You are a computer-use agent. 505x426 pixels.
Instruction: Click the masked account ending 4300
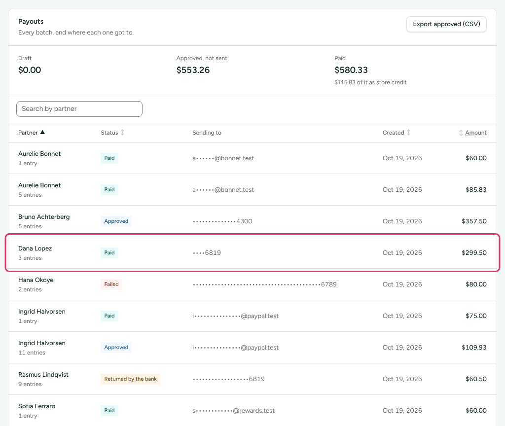point(222,221)
